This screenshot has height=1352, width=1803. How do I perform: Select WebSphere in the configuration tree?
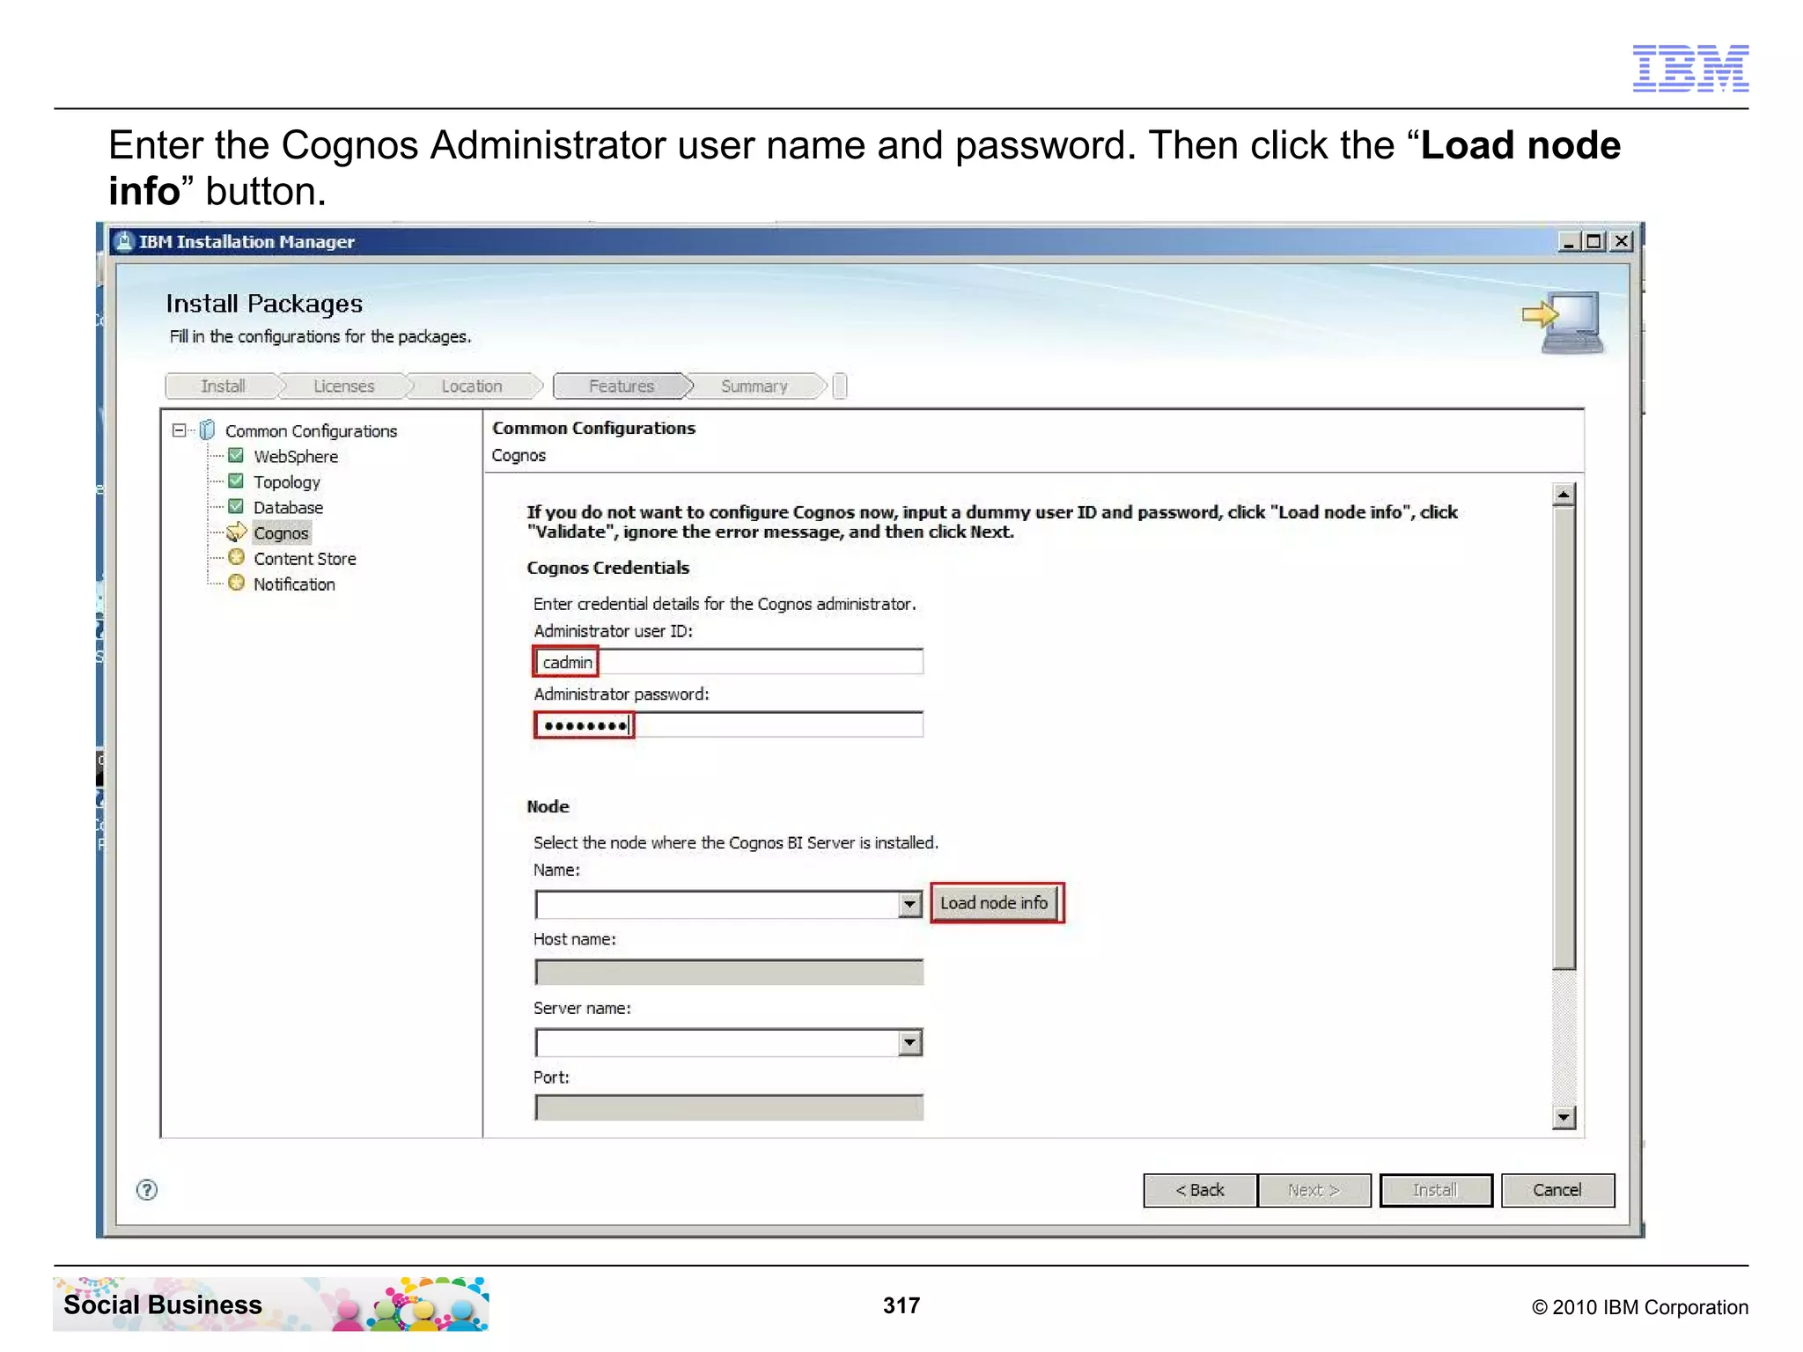coord(296,456)
